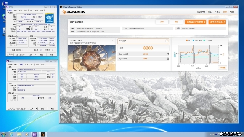
Task: Click the first orange view run details button
Action: pos(196,22)
